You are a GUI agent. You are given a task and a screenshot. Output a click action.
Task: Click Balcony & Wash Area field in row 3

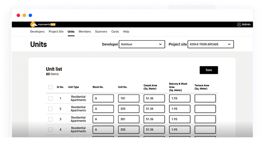(180, 119)
